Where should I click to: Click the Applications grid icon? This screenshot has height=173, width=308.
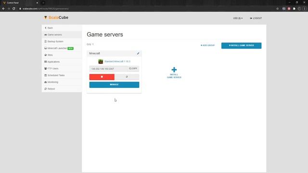[45, 62]
